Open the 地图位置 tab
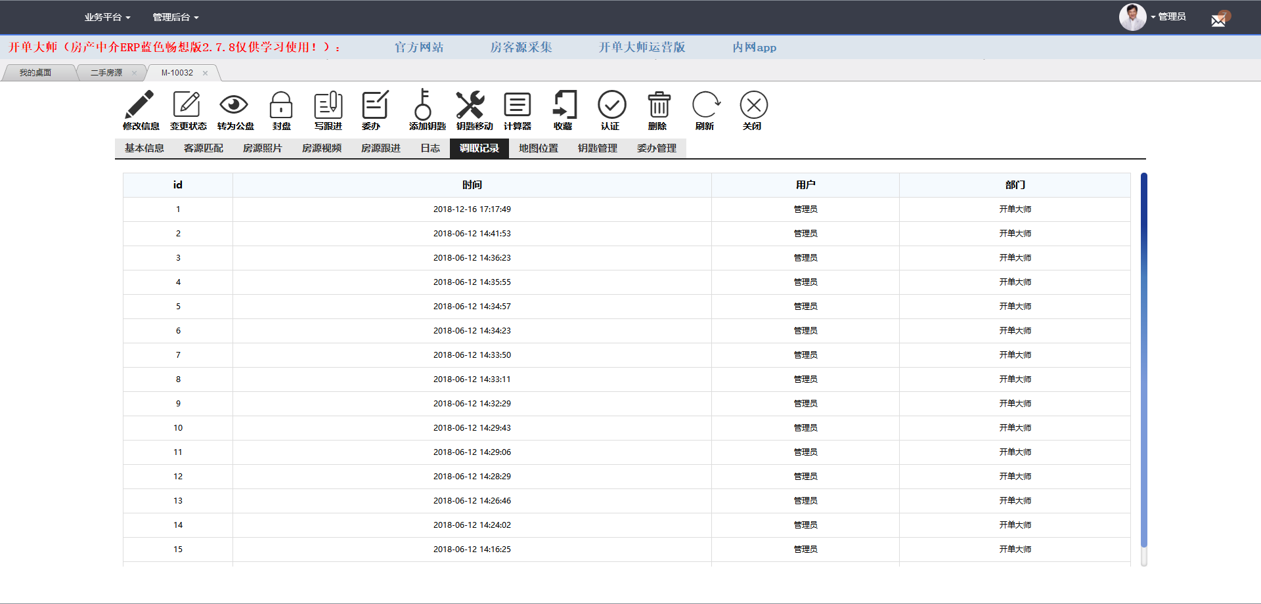The image size is (1261, 604). tap(539, 148)
